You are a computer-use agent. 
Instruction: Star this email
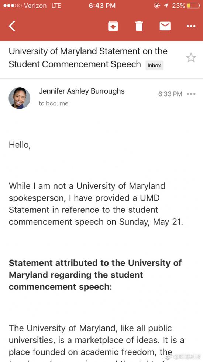[191, 58]
